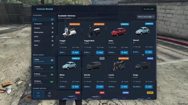Click the seats icon on Surge card
The image size is (188, 105).
[146, 82]
